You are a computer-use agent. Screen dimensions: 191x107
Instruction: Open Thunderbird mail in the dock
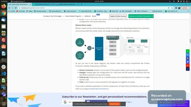coord(4,20)
